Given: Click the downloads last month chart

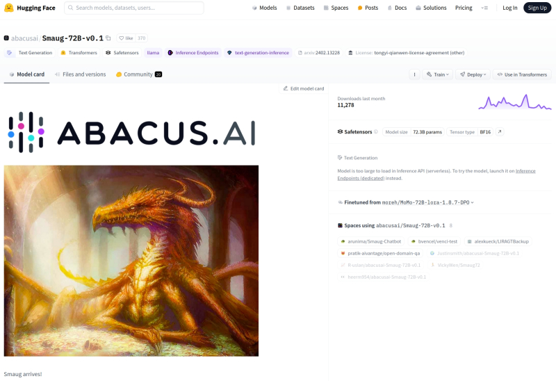Looking at the screenshot, I should [514, 103].
